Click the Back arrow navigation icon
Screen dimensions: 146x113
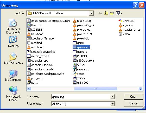[100, 13]
